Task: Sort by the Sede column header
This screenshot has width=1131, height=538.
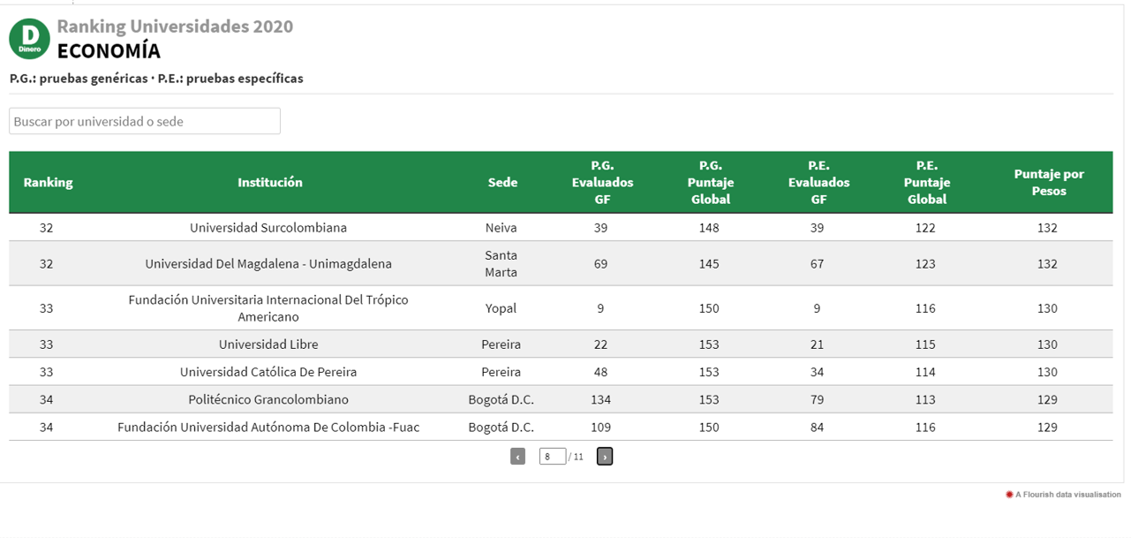Action: (x=502, y=183)
